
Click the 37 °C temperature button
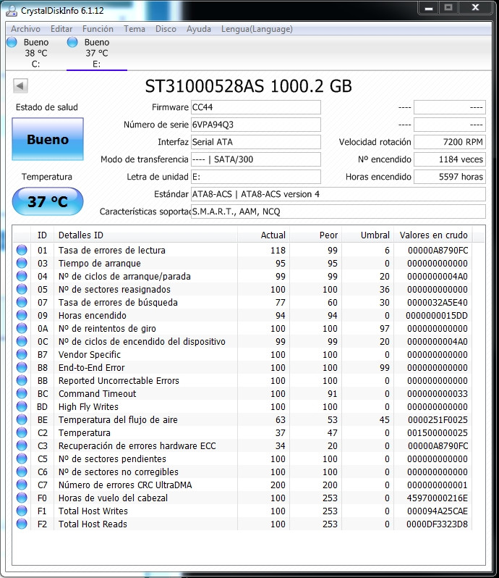coord(48,201)
